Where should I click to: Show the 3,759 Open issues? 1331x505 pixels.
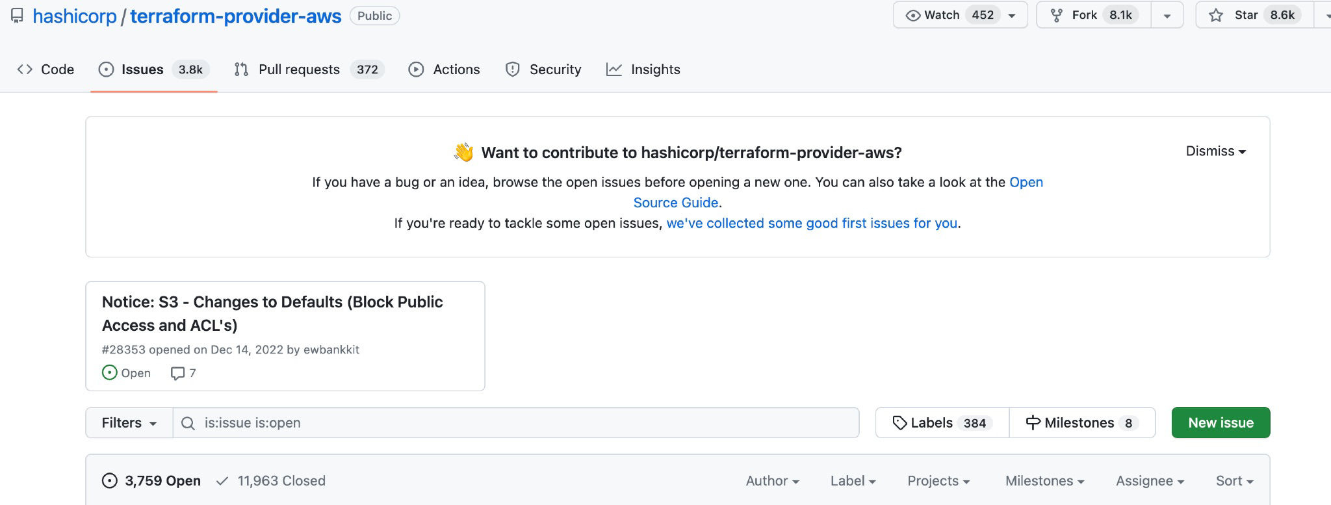[151, 481]
